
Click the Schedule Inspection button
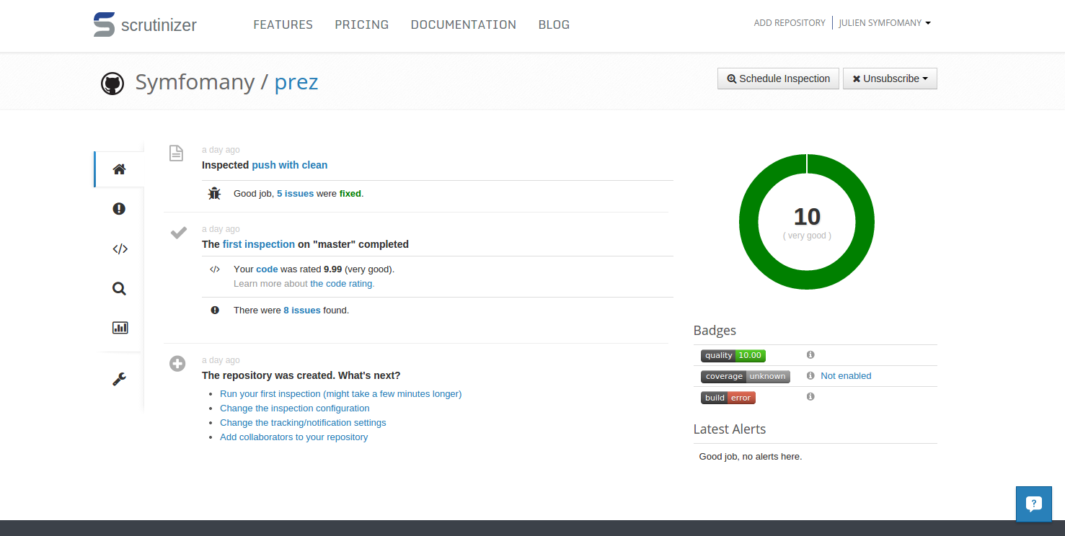click(778, 79)
